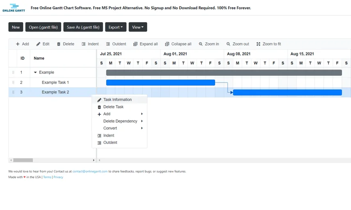
Task: Click the ID column header
Action: (23, 58)
